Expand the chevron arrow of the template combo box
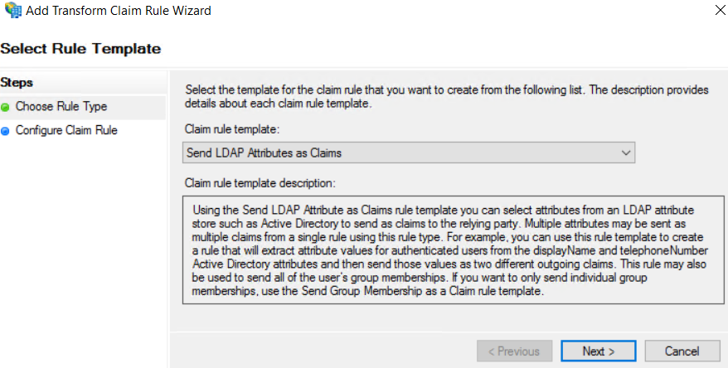The image size is (728, 368). (626, 153)
